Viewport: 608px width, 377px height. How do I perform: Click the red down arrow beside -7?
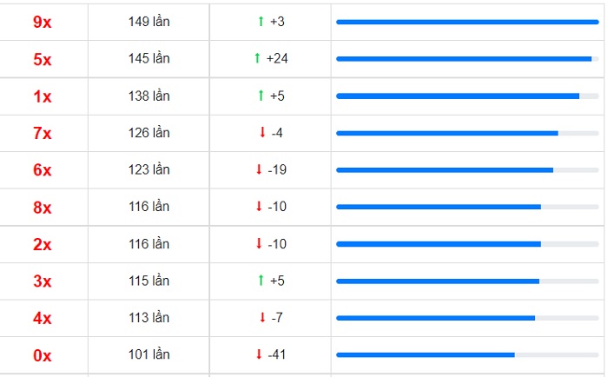[262, 317]
